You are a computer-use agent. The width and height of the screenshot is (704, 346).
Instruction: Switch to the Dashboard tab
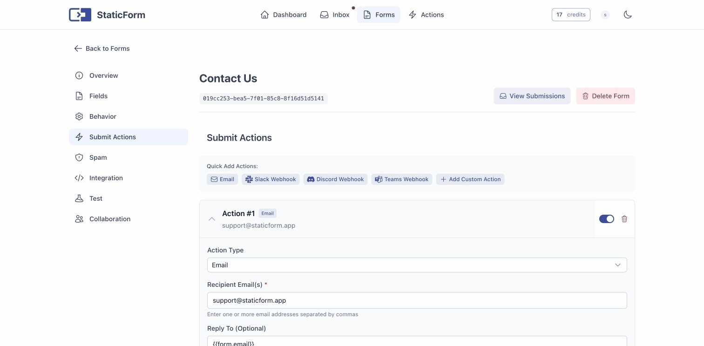coord(283,14)
